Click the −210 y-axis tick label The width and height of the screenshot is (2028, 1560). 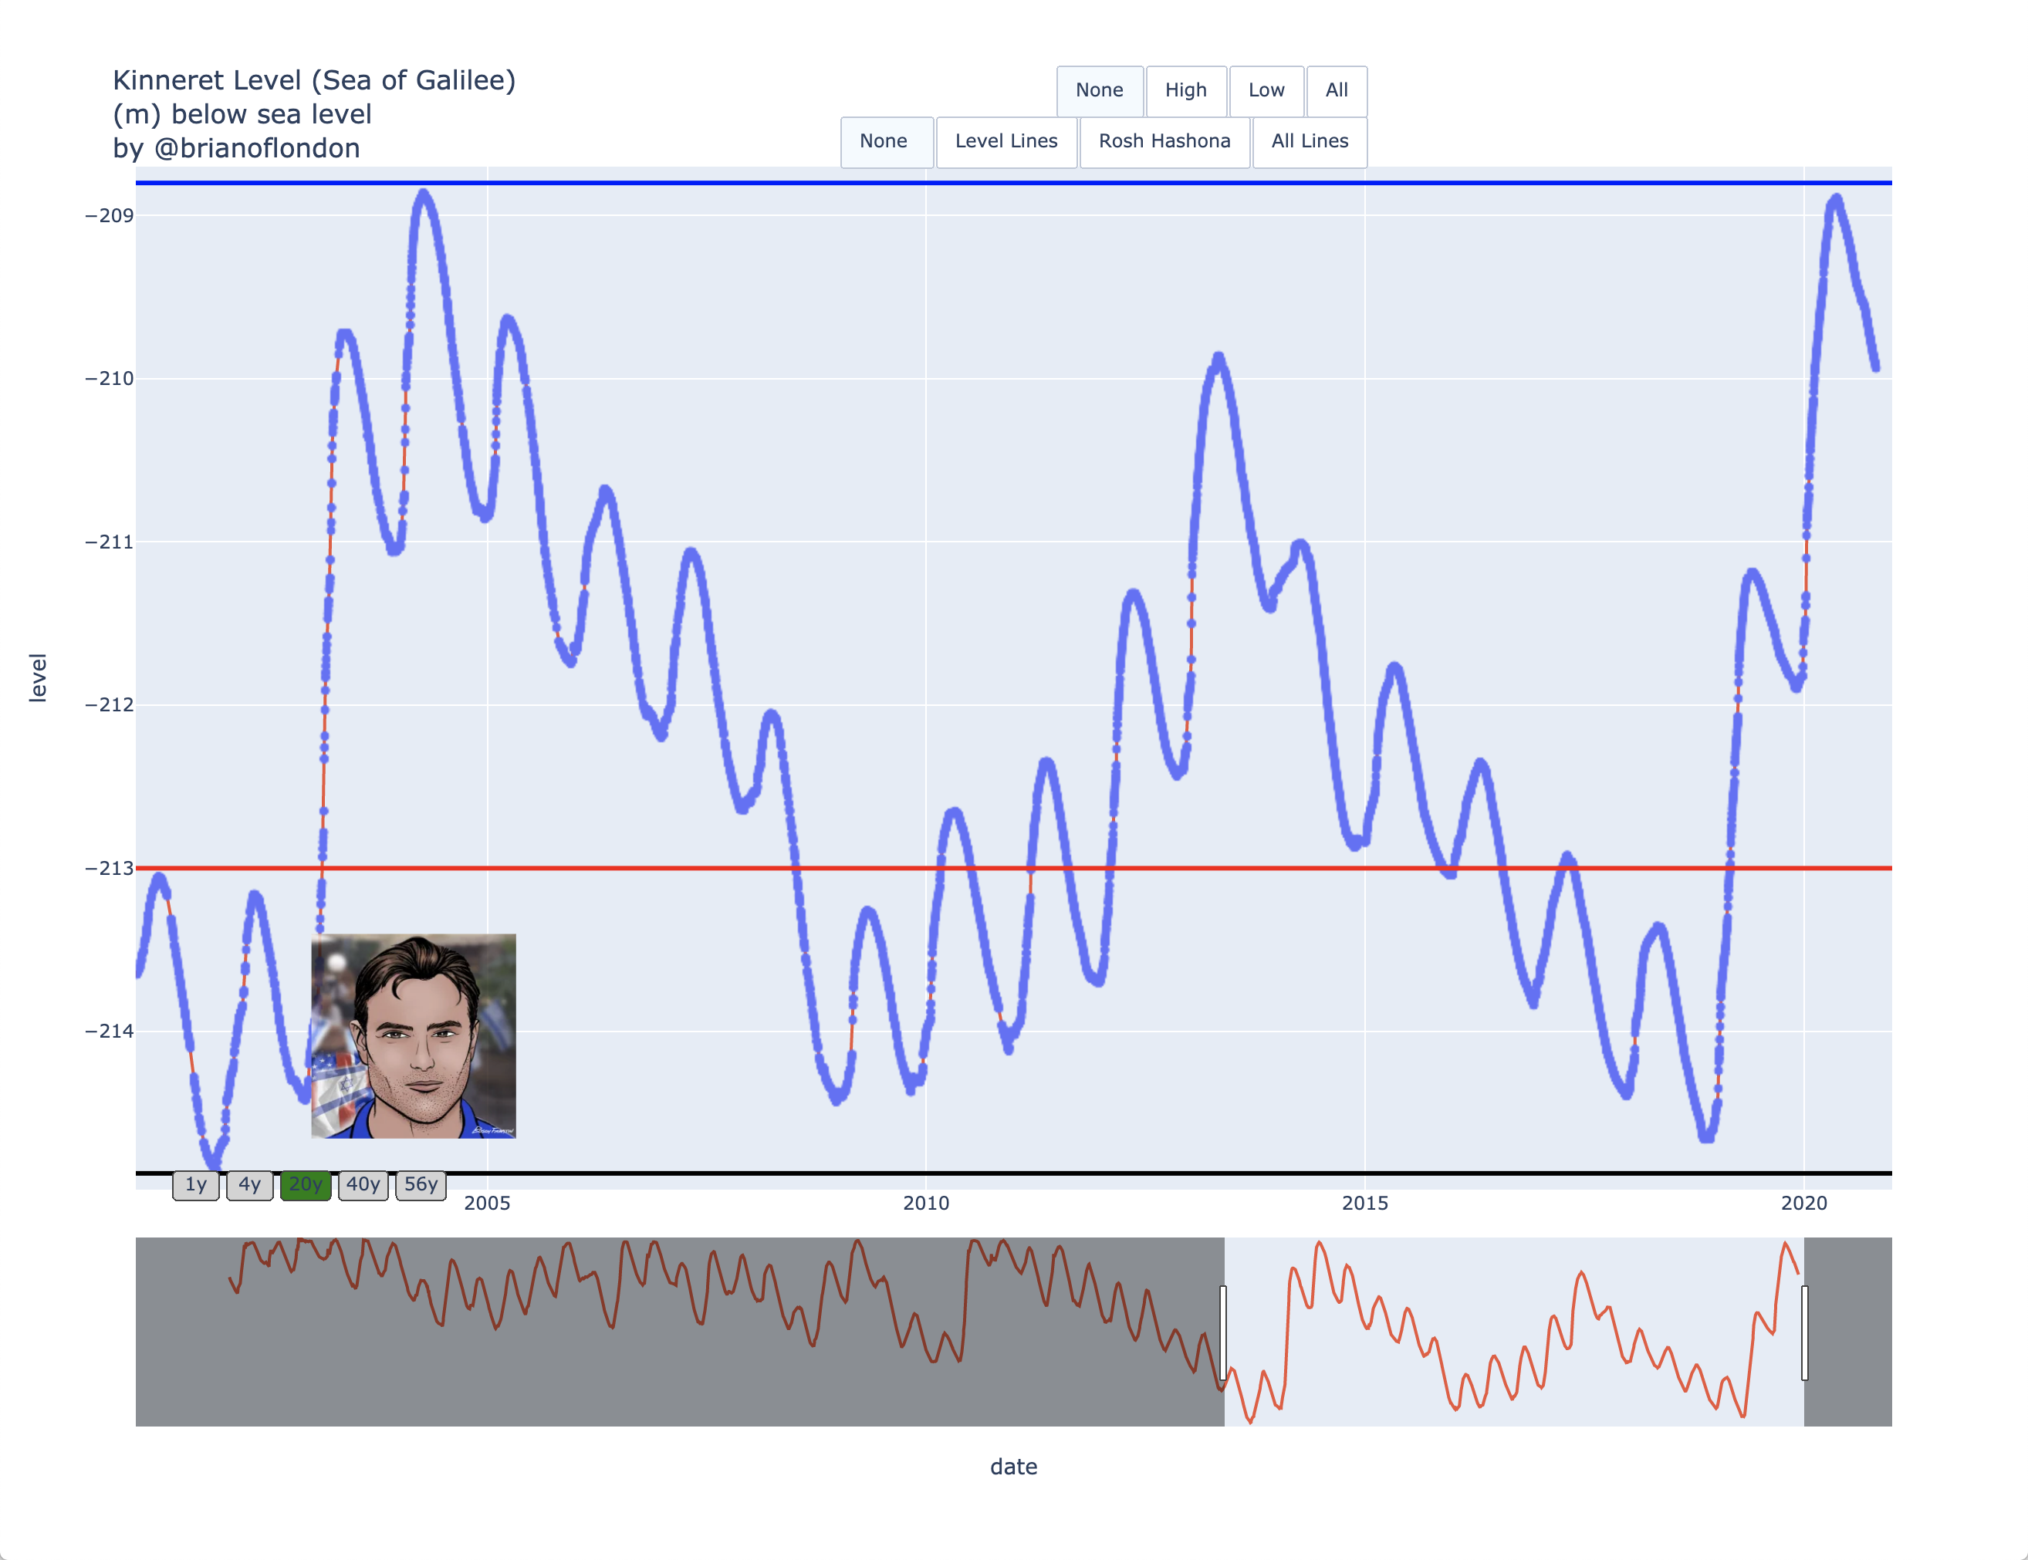coord(109,379)
